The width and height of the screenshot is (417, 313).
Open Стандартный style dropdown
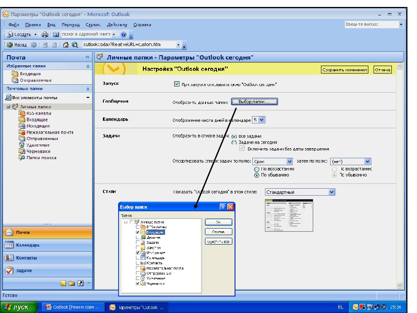331,192
